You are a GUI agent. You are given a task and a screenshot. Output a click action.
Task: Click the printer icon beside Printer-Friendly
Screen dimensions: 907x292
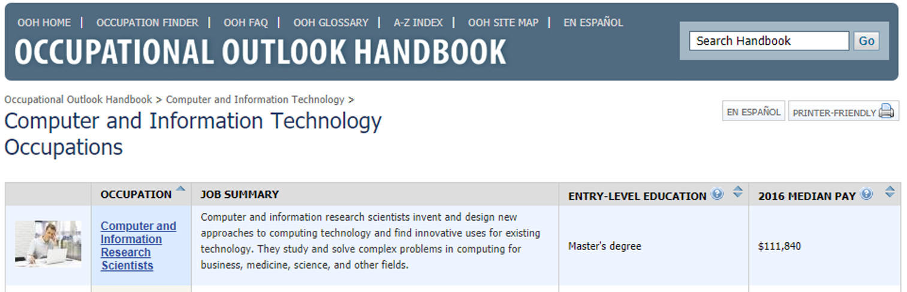(x=886, y=111)
